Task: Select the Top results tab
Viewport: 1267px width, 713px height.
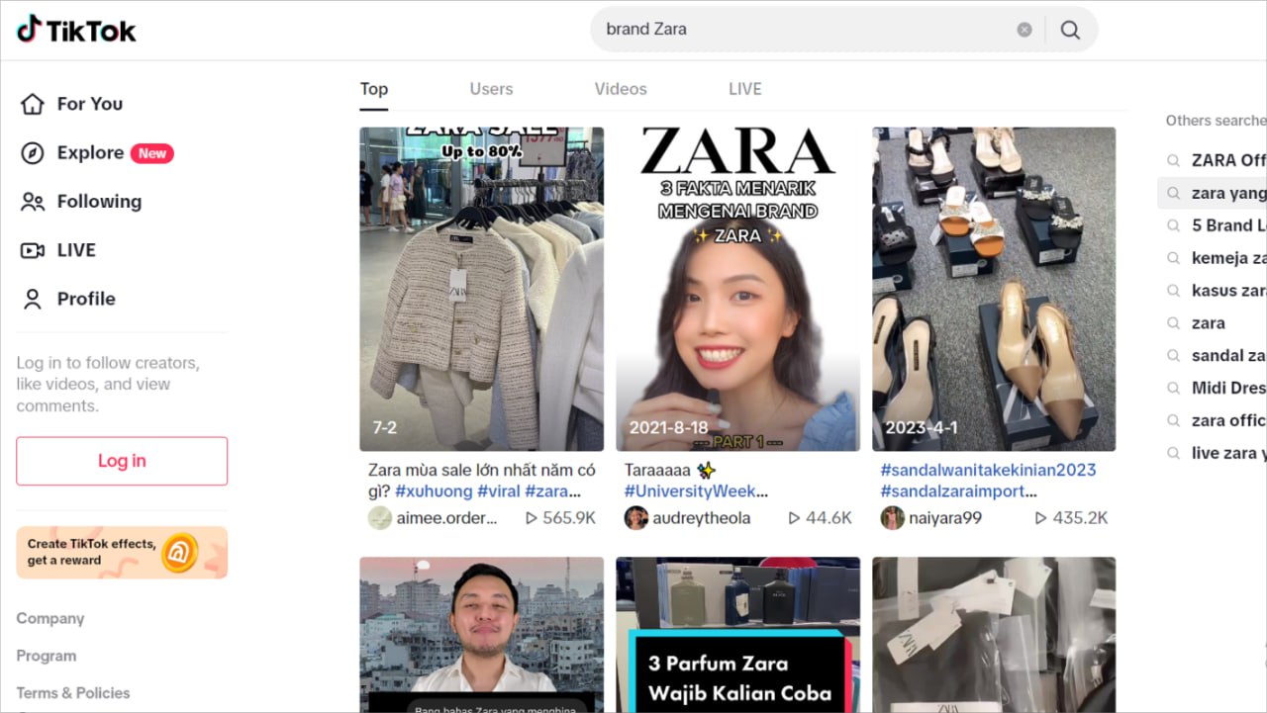Action: coord(374,89)
